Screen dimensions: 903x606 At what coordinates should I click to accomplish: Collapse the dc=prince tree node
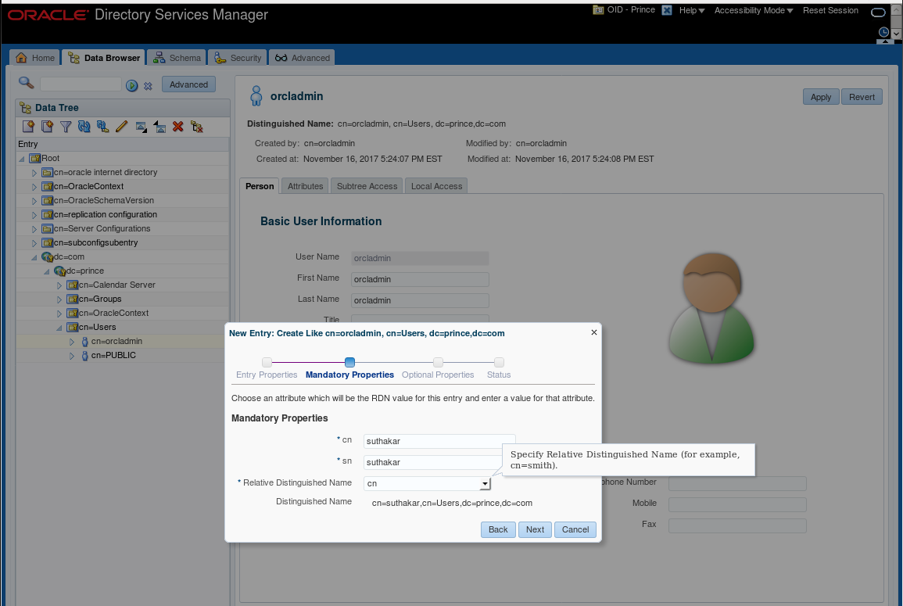[x=46, y=271]
